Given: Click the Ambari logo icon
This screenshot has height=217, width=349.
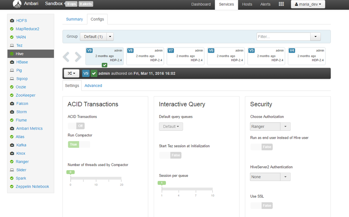Looking at the screenshot, I should [x=17, y=4].
